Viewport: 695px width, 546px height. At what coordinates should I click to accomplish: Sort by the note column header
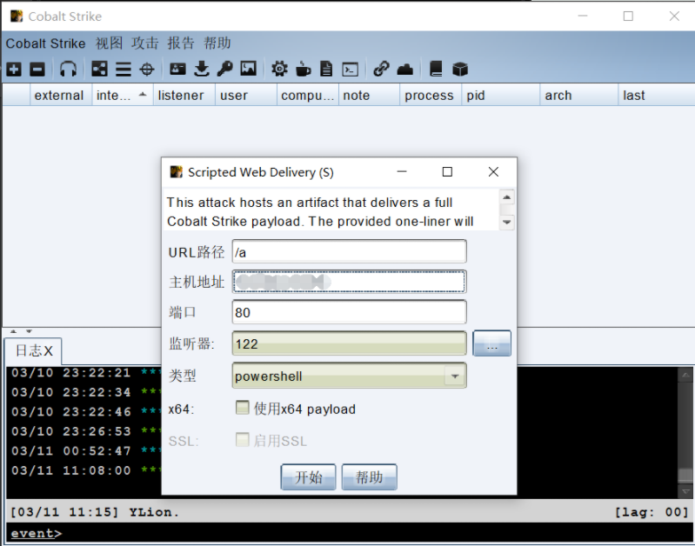click(x=369, y=95)
